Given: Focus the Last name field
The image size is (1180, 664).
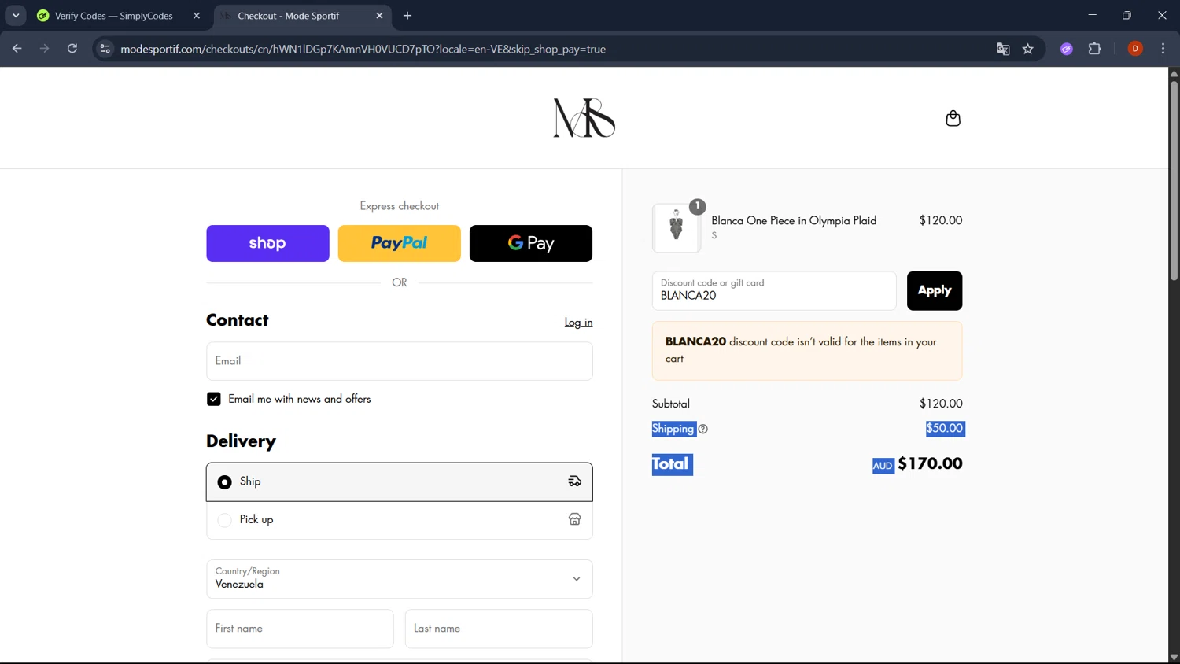Looking at the screenshot, I should tap(499, 629).
